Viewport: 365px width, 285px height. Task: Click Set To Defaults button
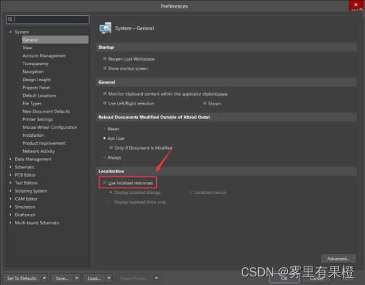coord(22,278)
